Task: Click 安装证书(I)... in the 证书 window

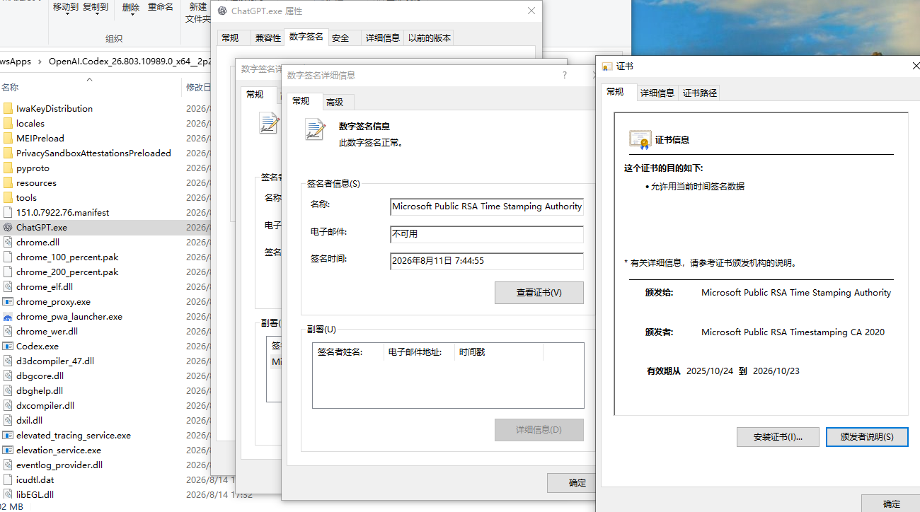Action: pyautogui.click(x=778, y=437)
